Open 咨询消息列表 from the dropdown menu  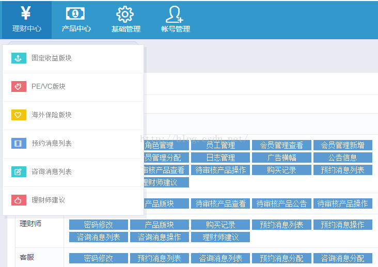(73, 172)
